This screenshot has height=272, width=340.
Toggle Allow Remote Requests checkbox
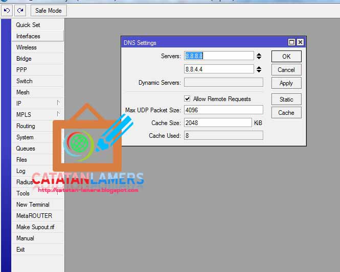[x=187, y=98]
